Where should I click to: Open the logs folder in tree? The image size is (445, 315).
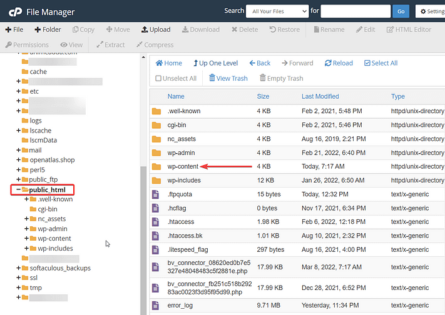tap(32, 121)
